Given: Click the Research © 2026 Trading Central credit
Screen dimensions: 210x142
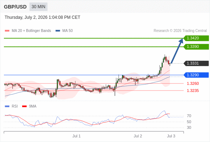Looking at the screenshot, I should coord(180,31).
